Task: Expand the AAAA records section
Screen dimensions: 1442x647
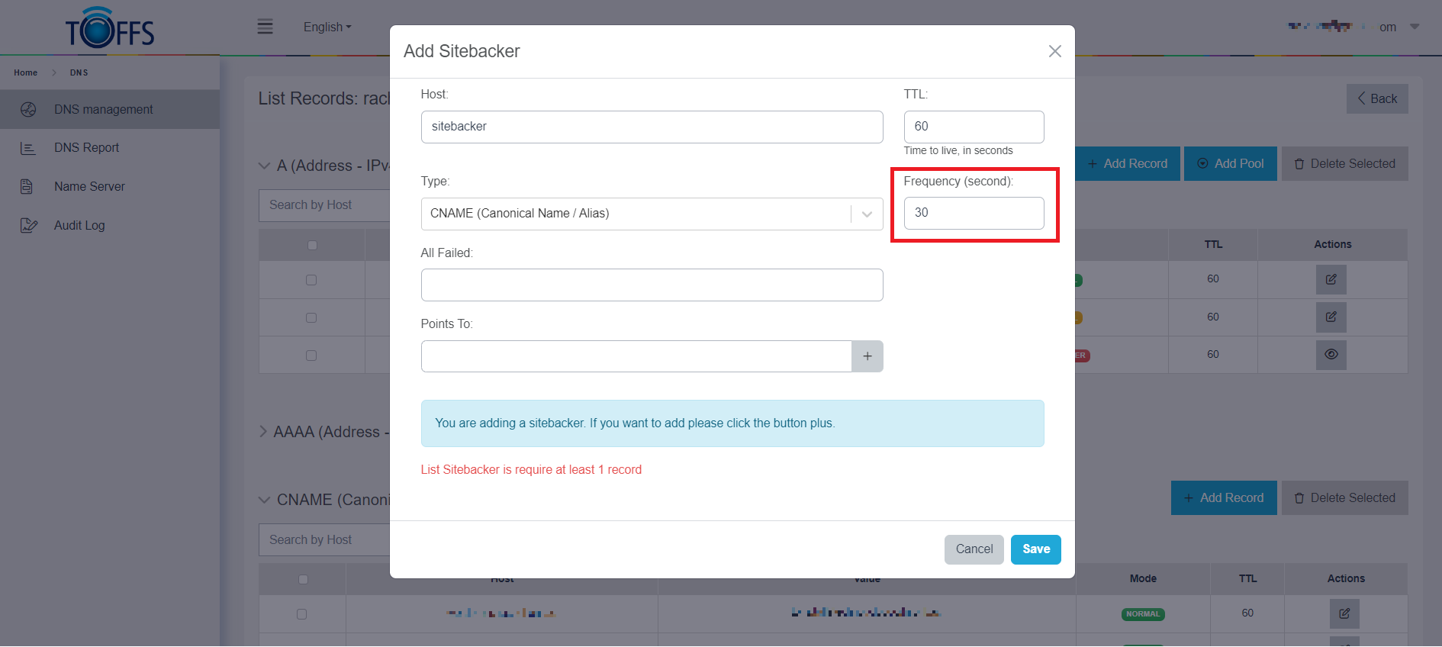Action: (x=263, y=432)
